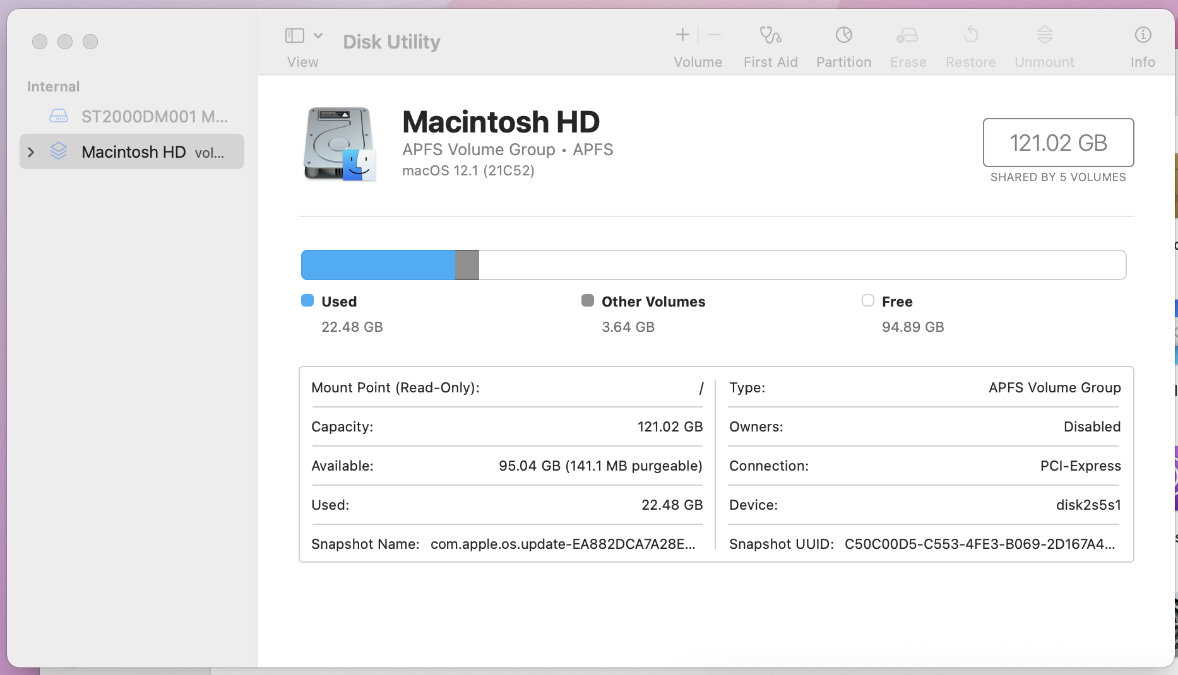Select Macintosh HD in the sidebar
The height and width of the screenshot is (675, 1178).
(x=132, y=151)
